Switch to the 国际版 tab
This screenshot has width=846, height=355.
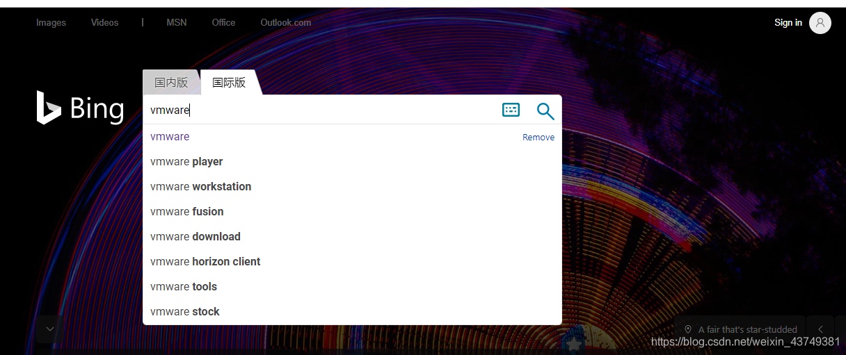pos(229,82)
